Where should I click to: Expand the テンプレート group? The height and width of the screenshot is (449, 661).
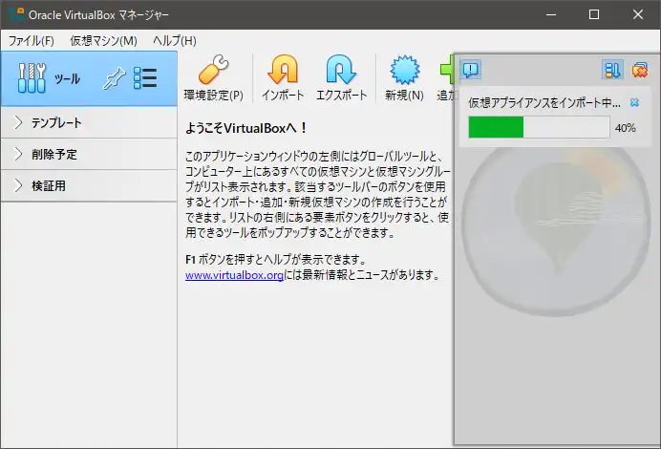(18, 122)
